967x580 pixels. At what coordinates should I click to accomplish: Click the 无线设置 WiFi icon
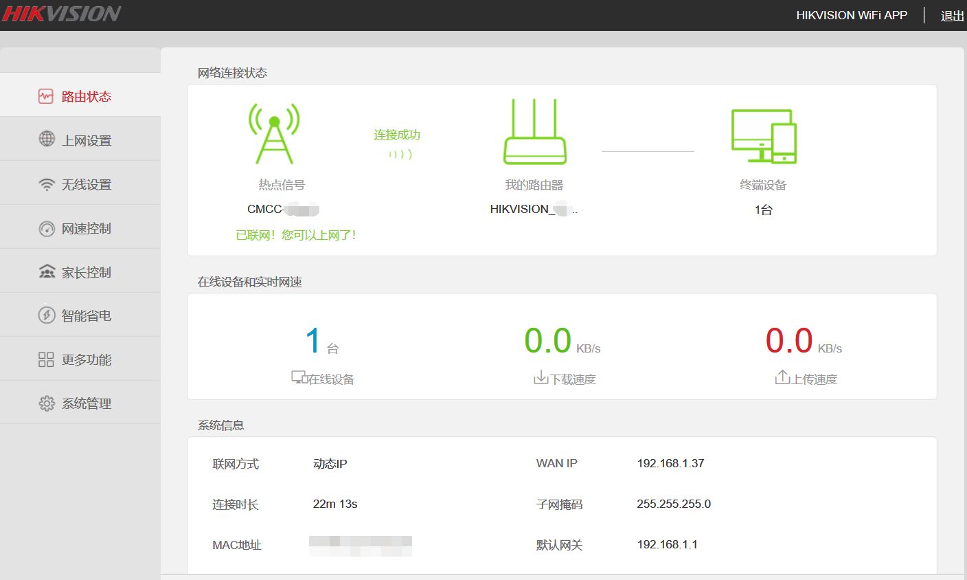click(47, 184)
